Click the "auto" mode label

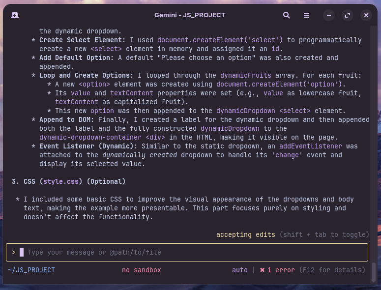click(240, 270)
